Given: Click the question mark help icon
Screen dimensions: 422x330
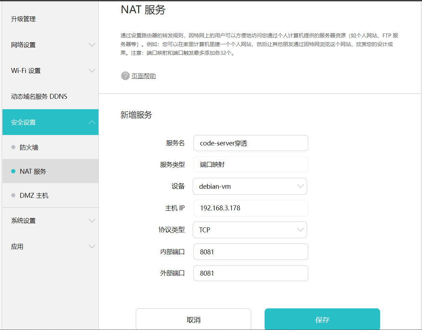Looking at the screenshot, I should pyautogui.click(x=125, y=76).
